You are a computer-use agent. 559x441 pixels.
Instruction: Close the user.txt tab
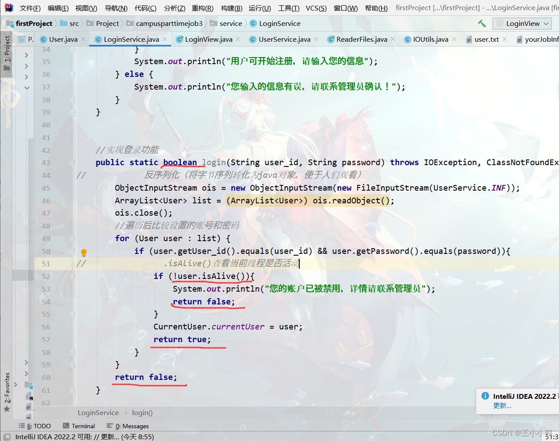click(x=505, y=39)
